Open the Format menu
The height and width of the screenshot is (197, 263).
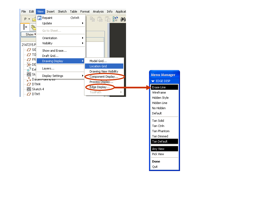click(85, 11)
